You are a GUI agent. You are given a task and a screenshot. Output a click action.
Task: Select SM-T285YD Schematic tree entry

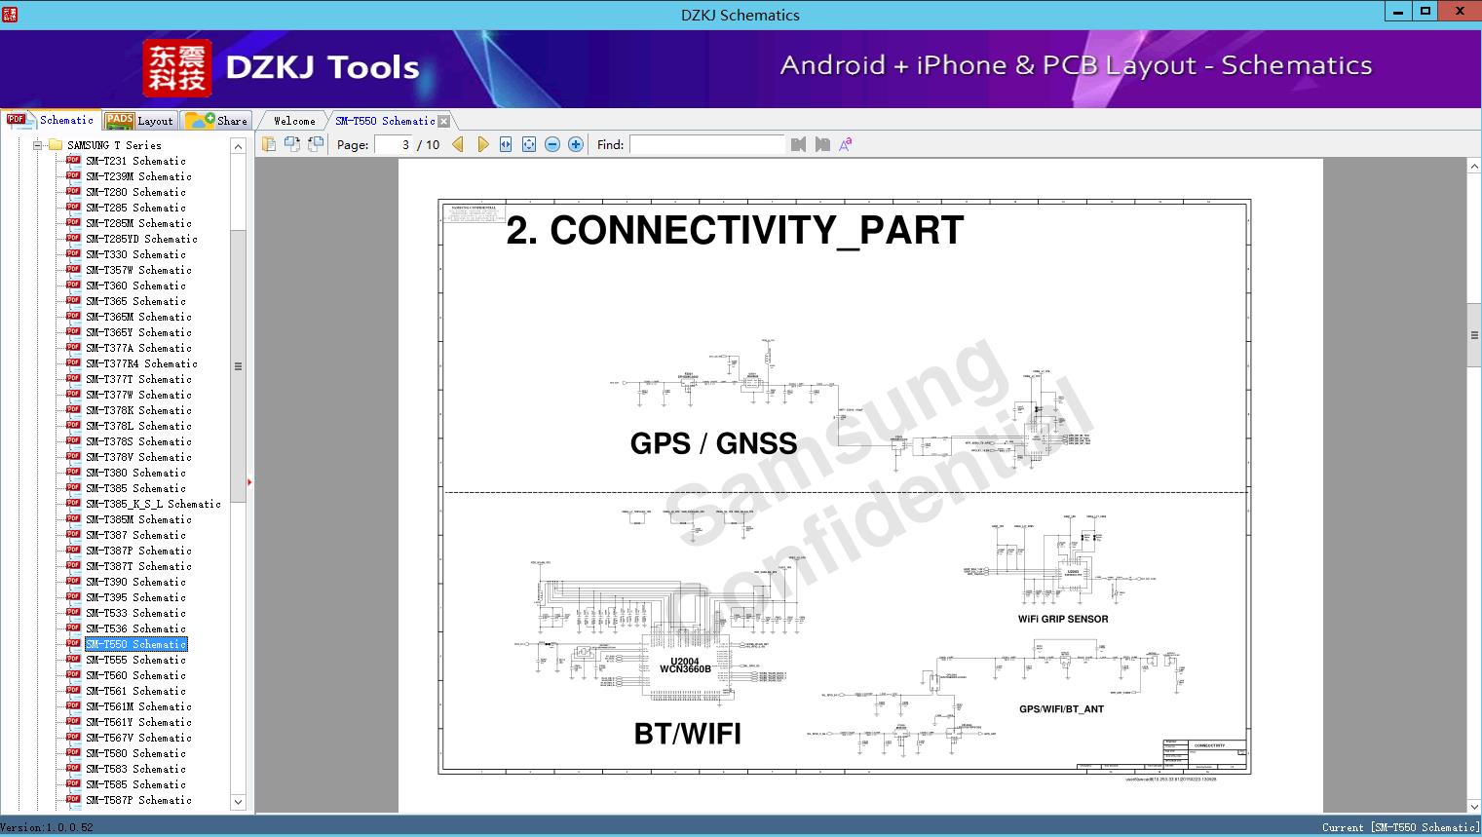141,239
